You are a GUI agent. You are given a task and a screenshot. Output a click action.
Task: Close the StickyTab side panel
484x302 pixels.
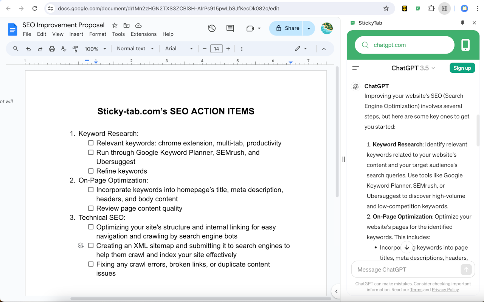coord(475,23)
